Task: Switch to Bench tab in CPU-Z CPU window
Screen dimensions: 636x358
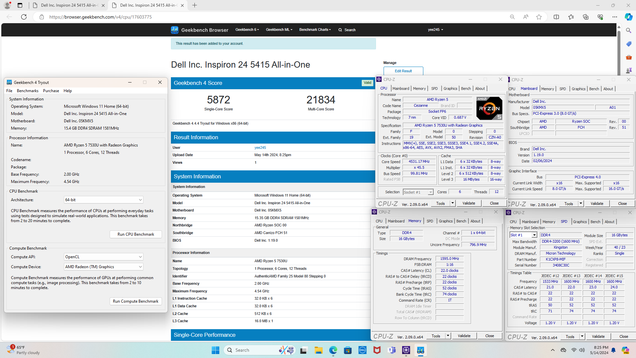Action: [x=466, y=89]
